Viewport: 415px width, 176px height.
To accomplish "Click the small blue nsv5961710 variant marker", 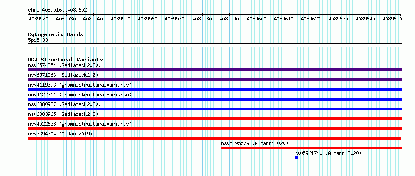I will [x=296, y=158].
